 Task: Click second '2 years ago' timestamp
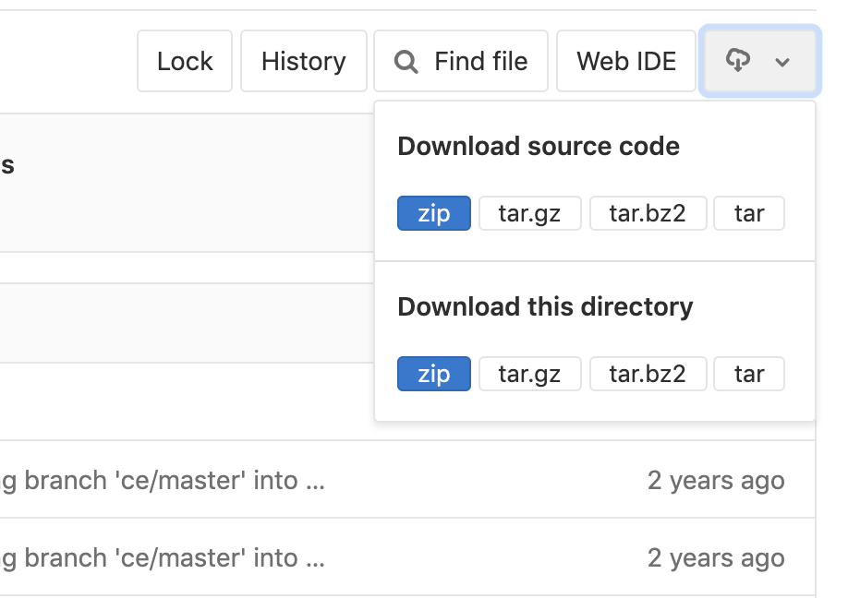click(x=716, y=557)
